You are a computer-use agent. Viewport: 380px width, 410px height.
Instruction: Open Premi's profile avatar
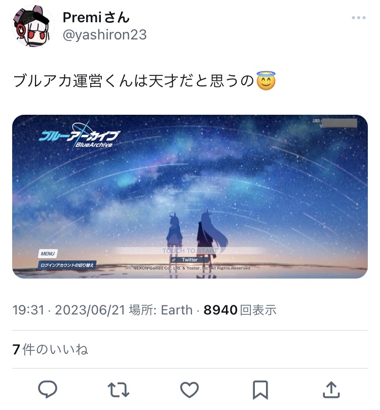[33, 26]
